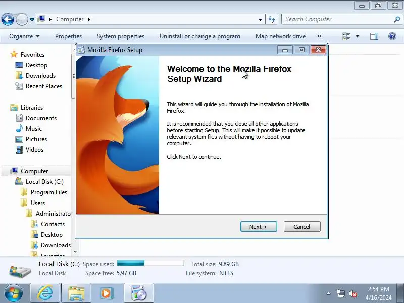The image size is (404, 303).
Task: Click the Recent Places icon
Action: 19,86
